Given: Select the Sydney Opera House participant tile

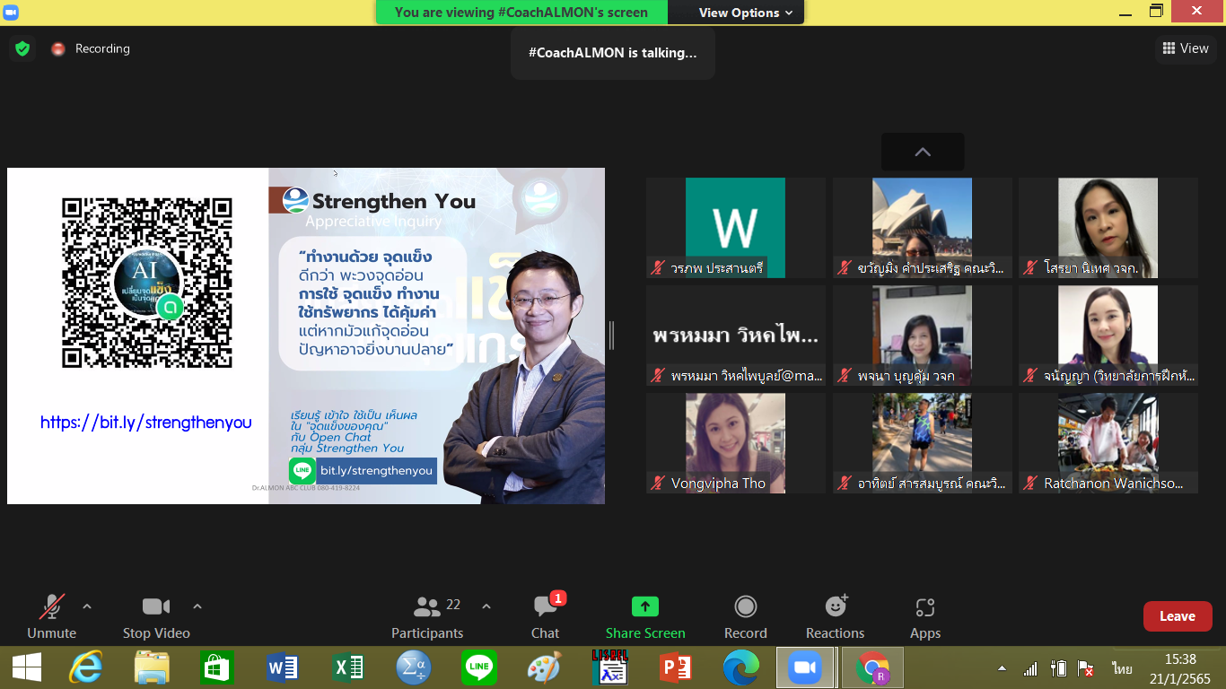Looking at the screenshot, I should pos(923,228).
